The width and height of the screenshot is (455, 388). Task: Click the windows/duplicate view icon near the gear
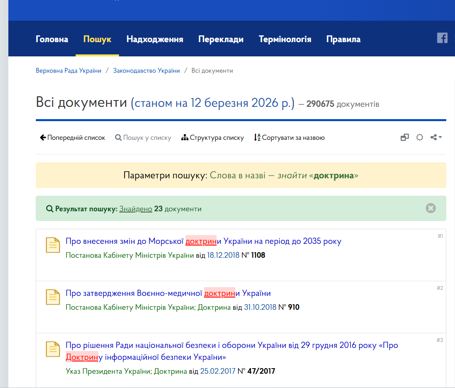pyautogui.click(x=404, y=137)
